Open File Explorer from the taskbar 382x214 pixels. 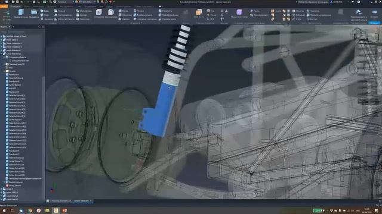click(47, 210)
